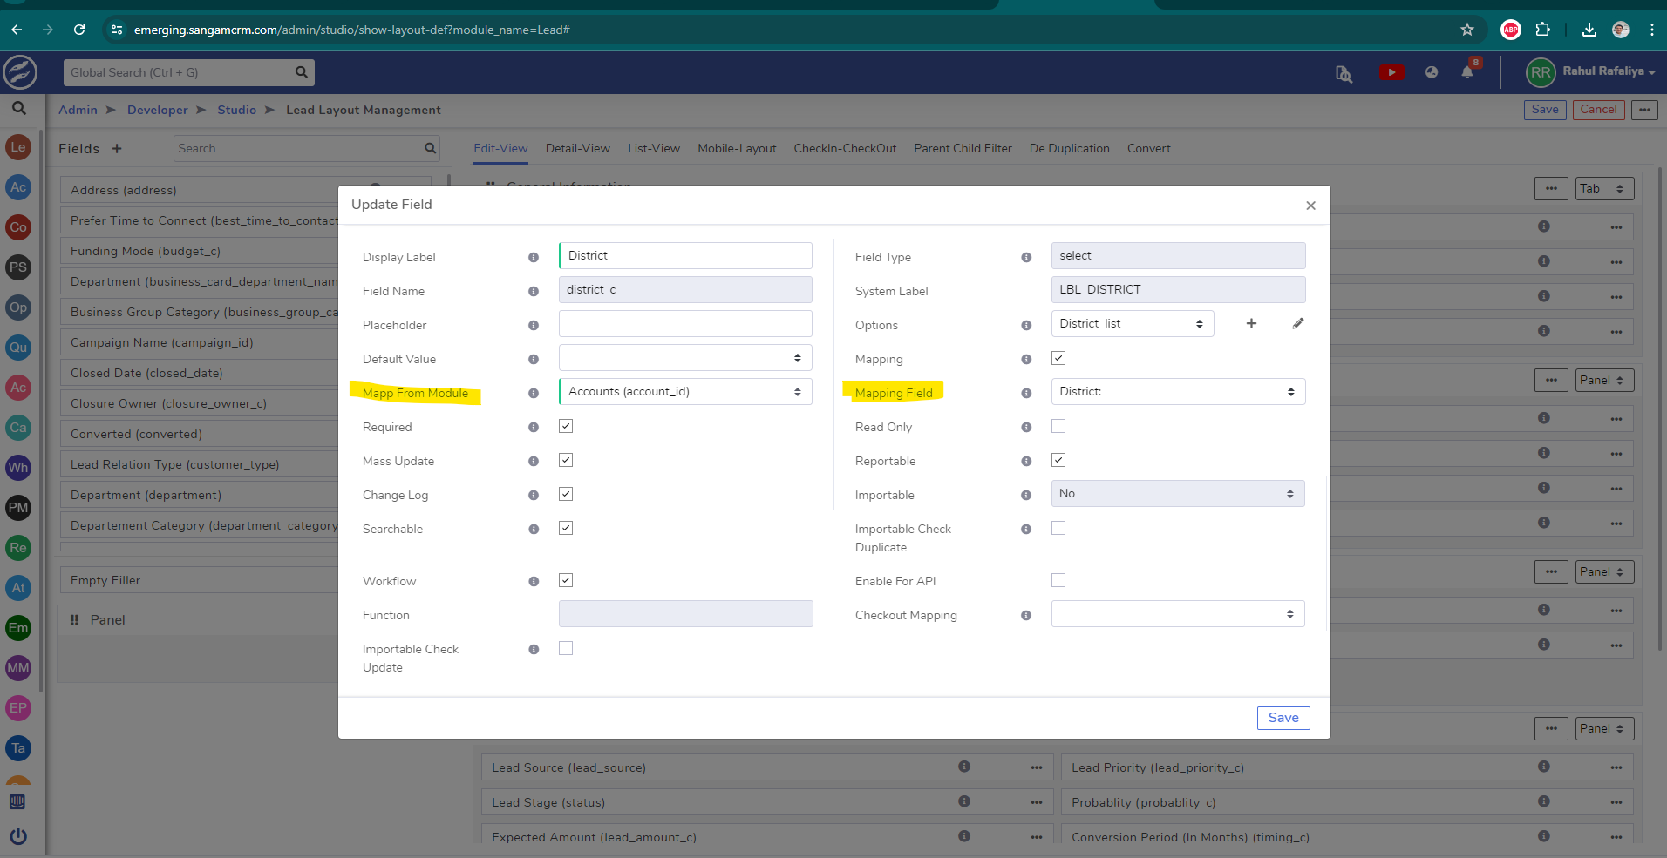Open the Wh module in sidebar
The width and height of the screenshot is (1667, 858).
pyautogui.click(x=18, y=468)
